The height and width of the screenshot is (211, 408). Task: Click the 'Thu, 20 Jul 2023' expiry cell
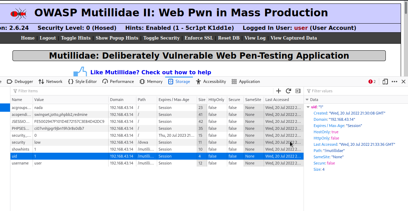[177, 135]
